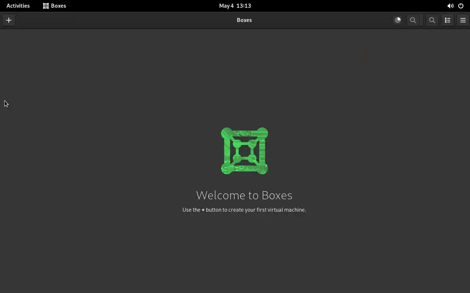Click the search icon beside the progress indicator
The image size is (470, 293).
click(413, 20)
